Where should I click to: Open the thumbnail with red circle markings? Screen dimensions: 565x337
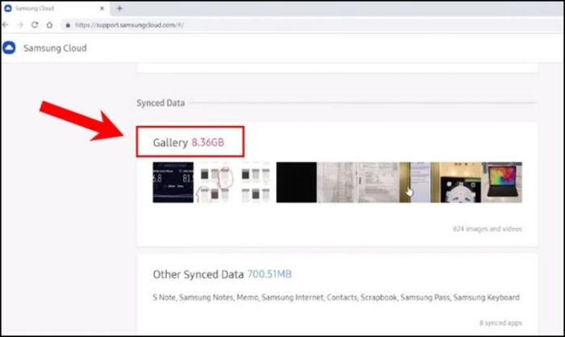click(214, 182)
